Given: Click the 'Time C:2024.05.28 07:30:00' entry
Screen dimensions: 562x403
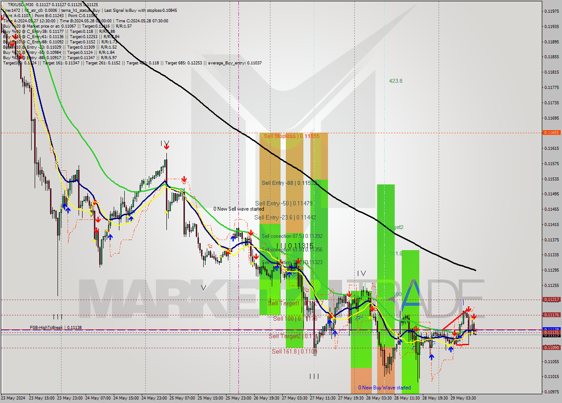Looking at the screenshot, I should (x=141, y=21).
